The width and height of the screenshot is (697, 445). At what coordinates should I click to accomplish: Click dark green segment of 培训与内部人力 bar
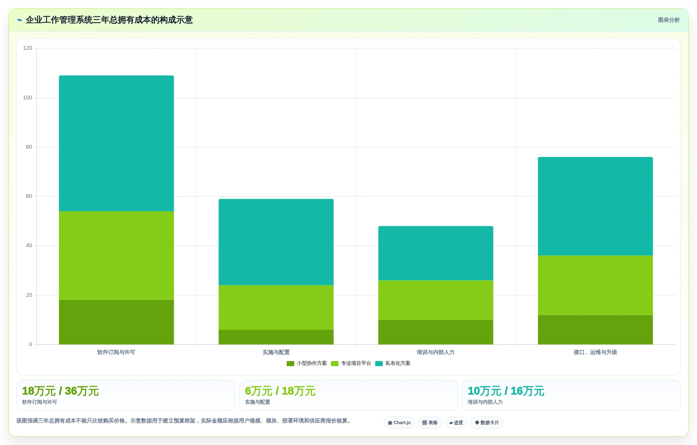pyautogui.click(x=436, y=332)
